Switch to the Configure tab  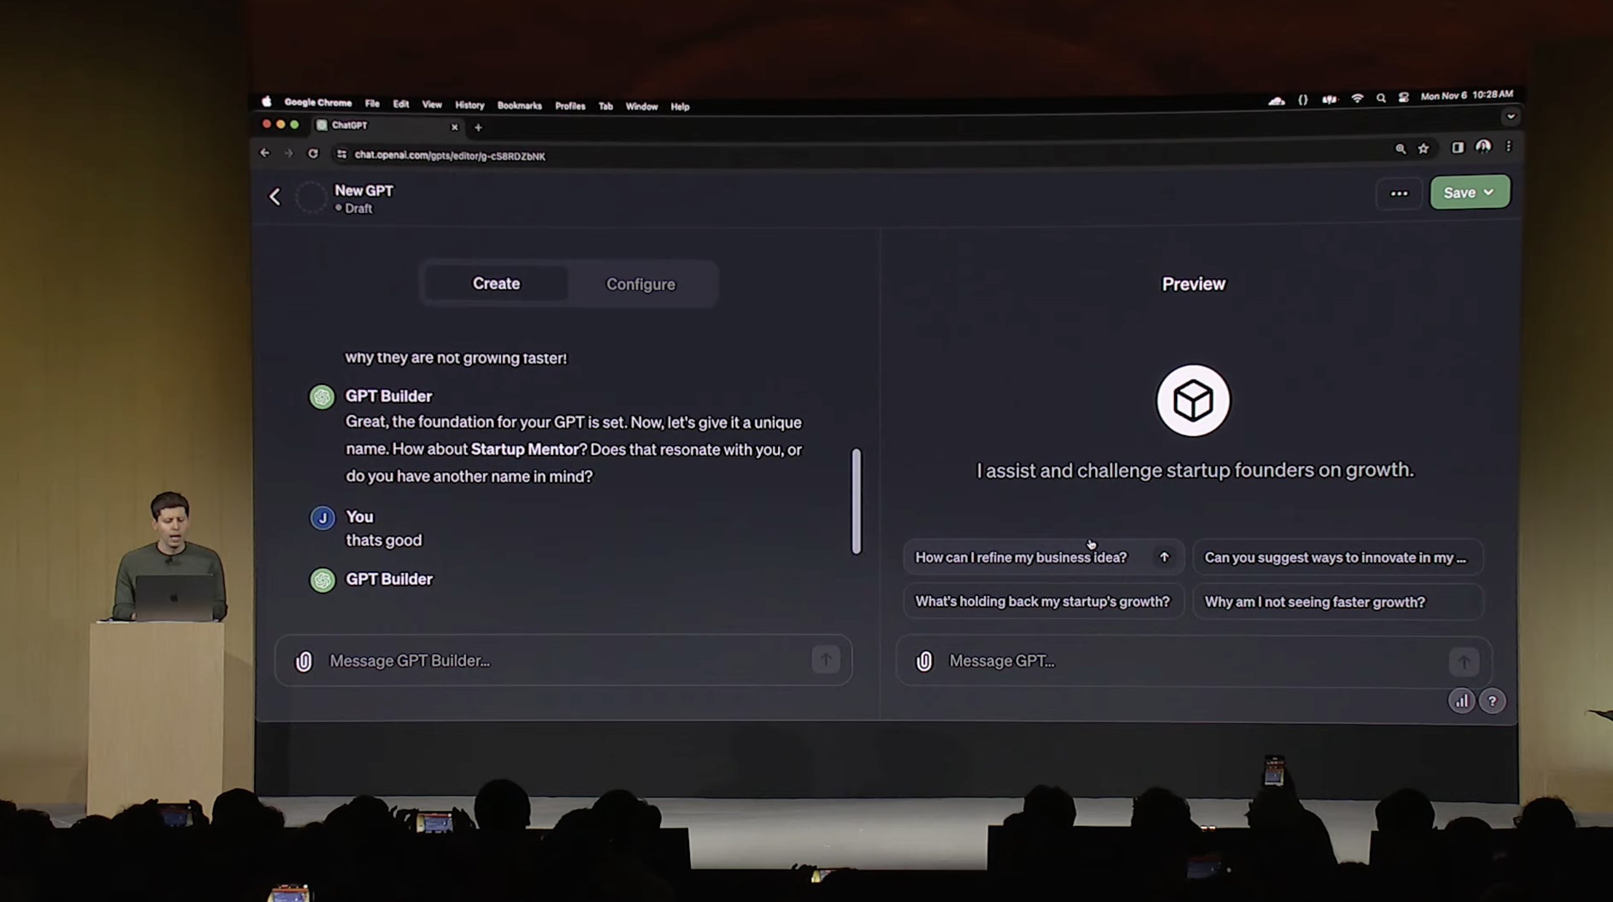tap(639, 283)
